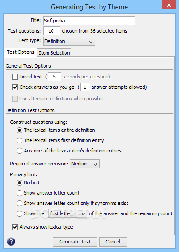Close the Generating Test by Theme dialog

[169, 5]
